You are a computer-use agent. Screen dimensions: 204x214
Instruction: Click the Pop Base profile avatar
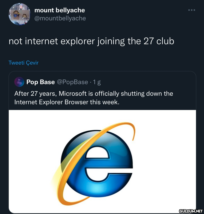tap(19, 82)
